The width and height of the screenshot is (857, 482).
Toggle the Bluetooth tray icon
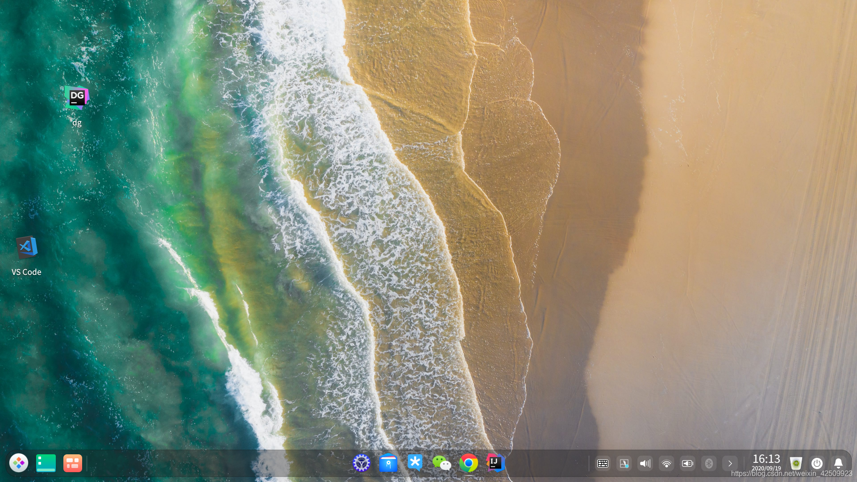(709, 464)
